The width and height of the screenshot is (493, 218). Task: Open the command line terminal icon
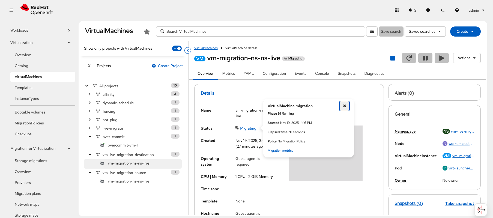tap(442, 10)
